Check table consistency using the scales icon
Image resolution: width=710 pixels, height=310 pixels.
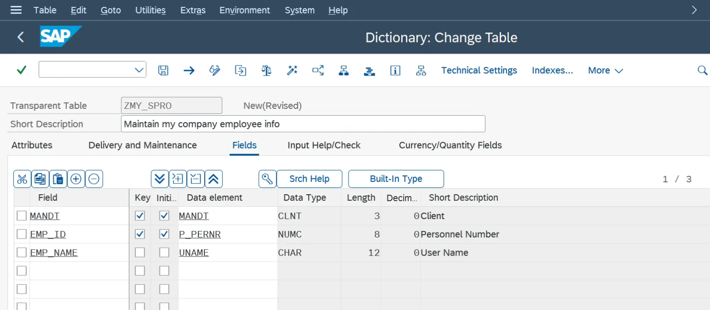point(266,70)
